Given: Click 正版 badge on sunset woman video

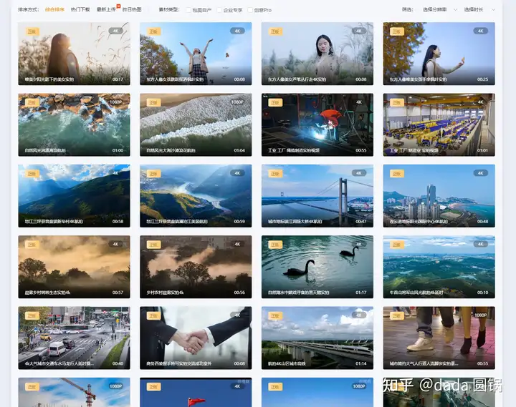Looking at the screenshot, I should (32, 31).
